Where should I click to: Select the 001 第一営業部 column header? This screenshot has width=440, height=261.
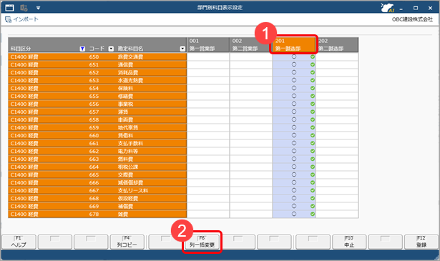(x=208, y=45)
